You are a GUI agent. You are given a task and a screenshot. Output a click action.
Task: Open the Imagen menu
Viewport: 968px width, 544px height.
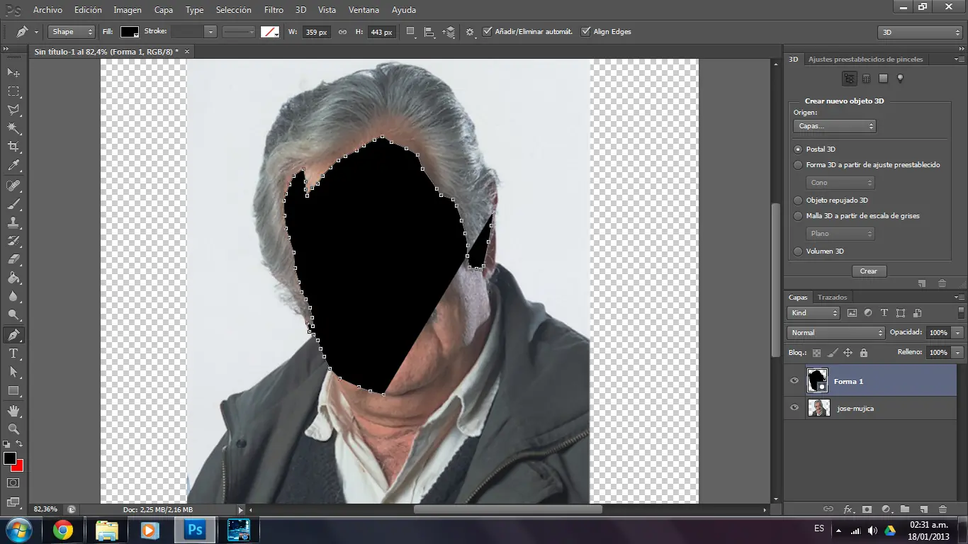tap(128, 10)
